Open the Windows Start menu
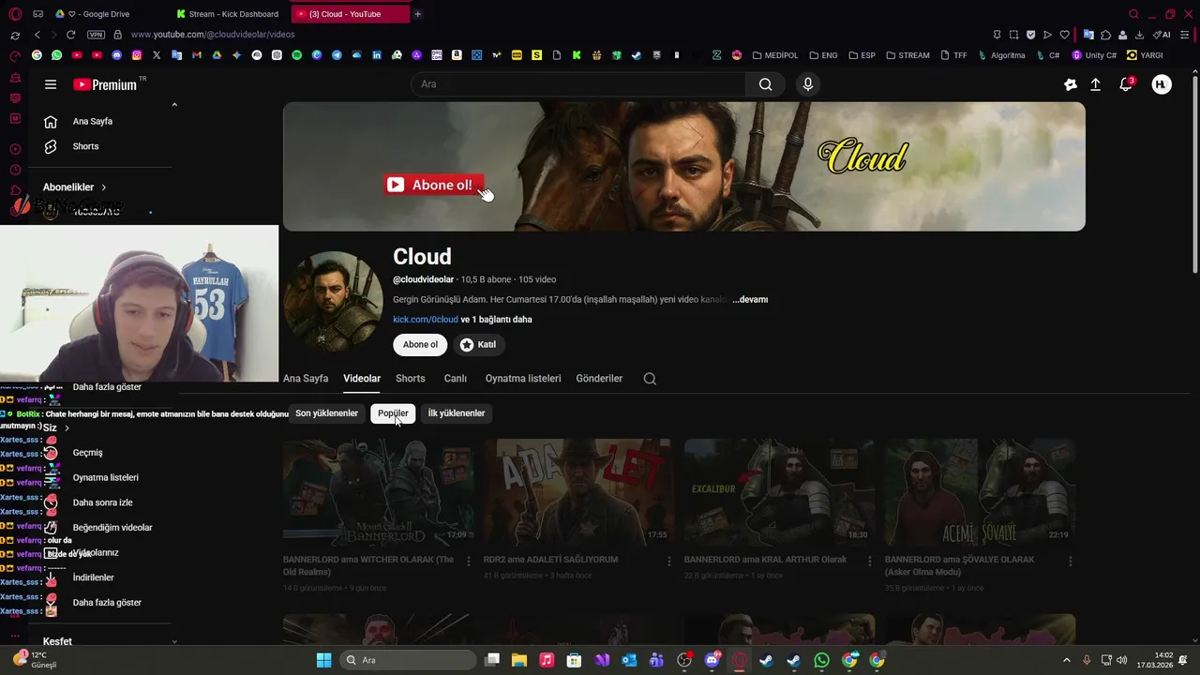Screen dimensions: 1200x675 pyautogui.click(x=323, y=660)
